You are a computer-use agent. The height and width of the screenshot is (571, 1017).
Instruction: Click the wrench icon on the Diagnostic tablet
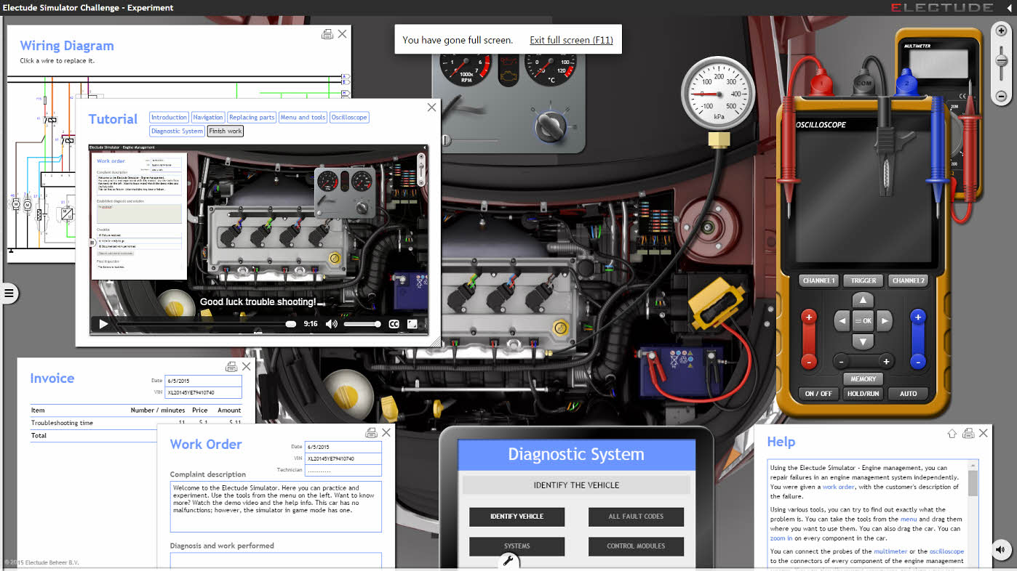pyautogui.click(x=509, y=561)
